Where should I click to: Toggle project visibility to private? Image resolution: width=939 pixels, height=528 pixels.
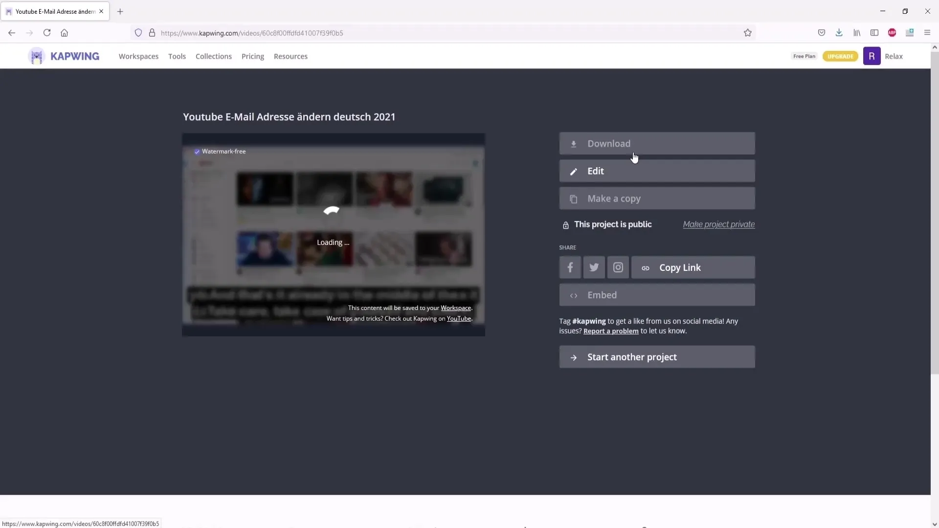718,224
